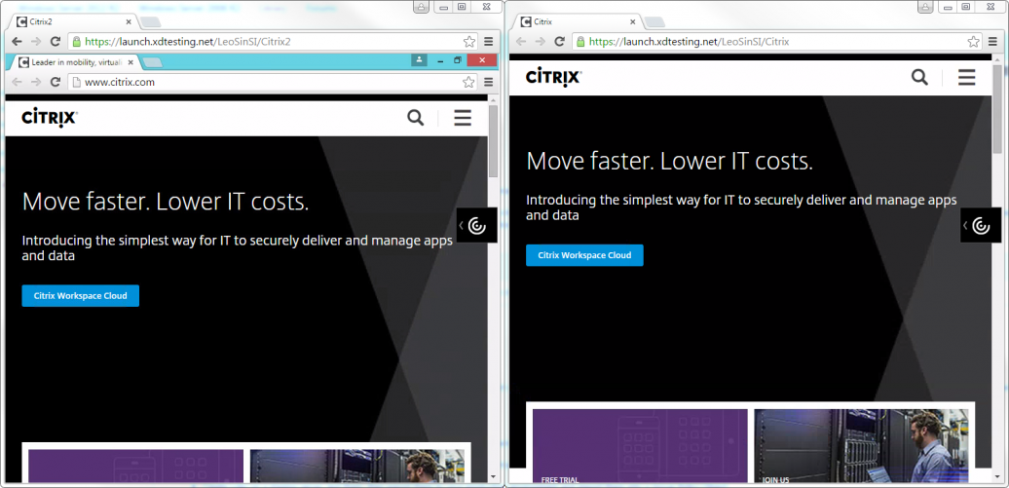Bookmark www.citrix.com using the star icon
This screenshot has height=488, width=1009.
point(469,82)
